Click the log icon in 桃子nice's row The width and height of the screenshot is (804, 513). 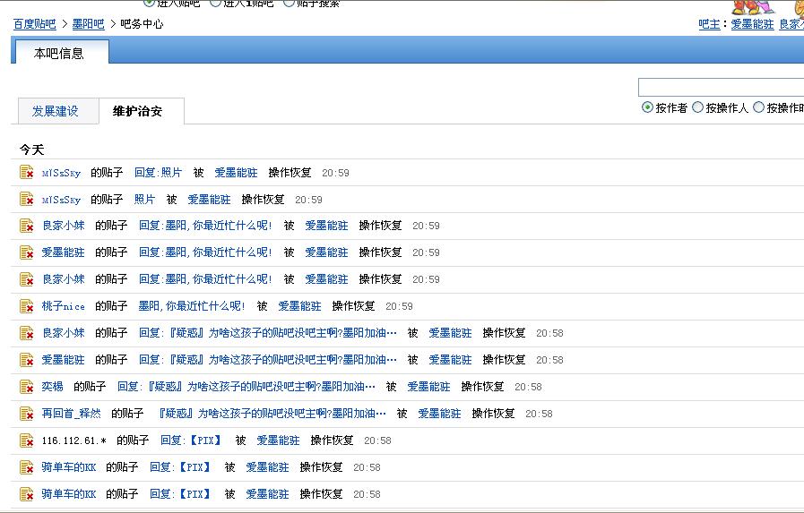point(27,306)
